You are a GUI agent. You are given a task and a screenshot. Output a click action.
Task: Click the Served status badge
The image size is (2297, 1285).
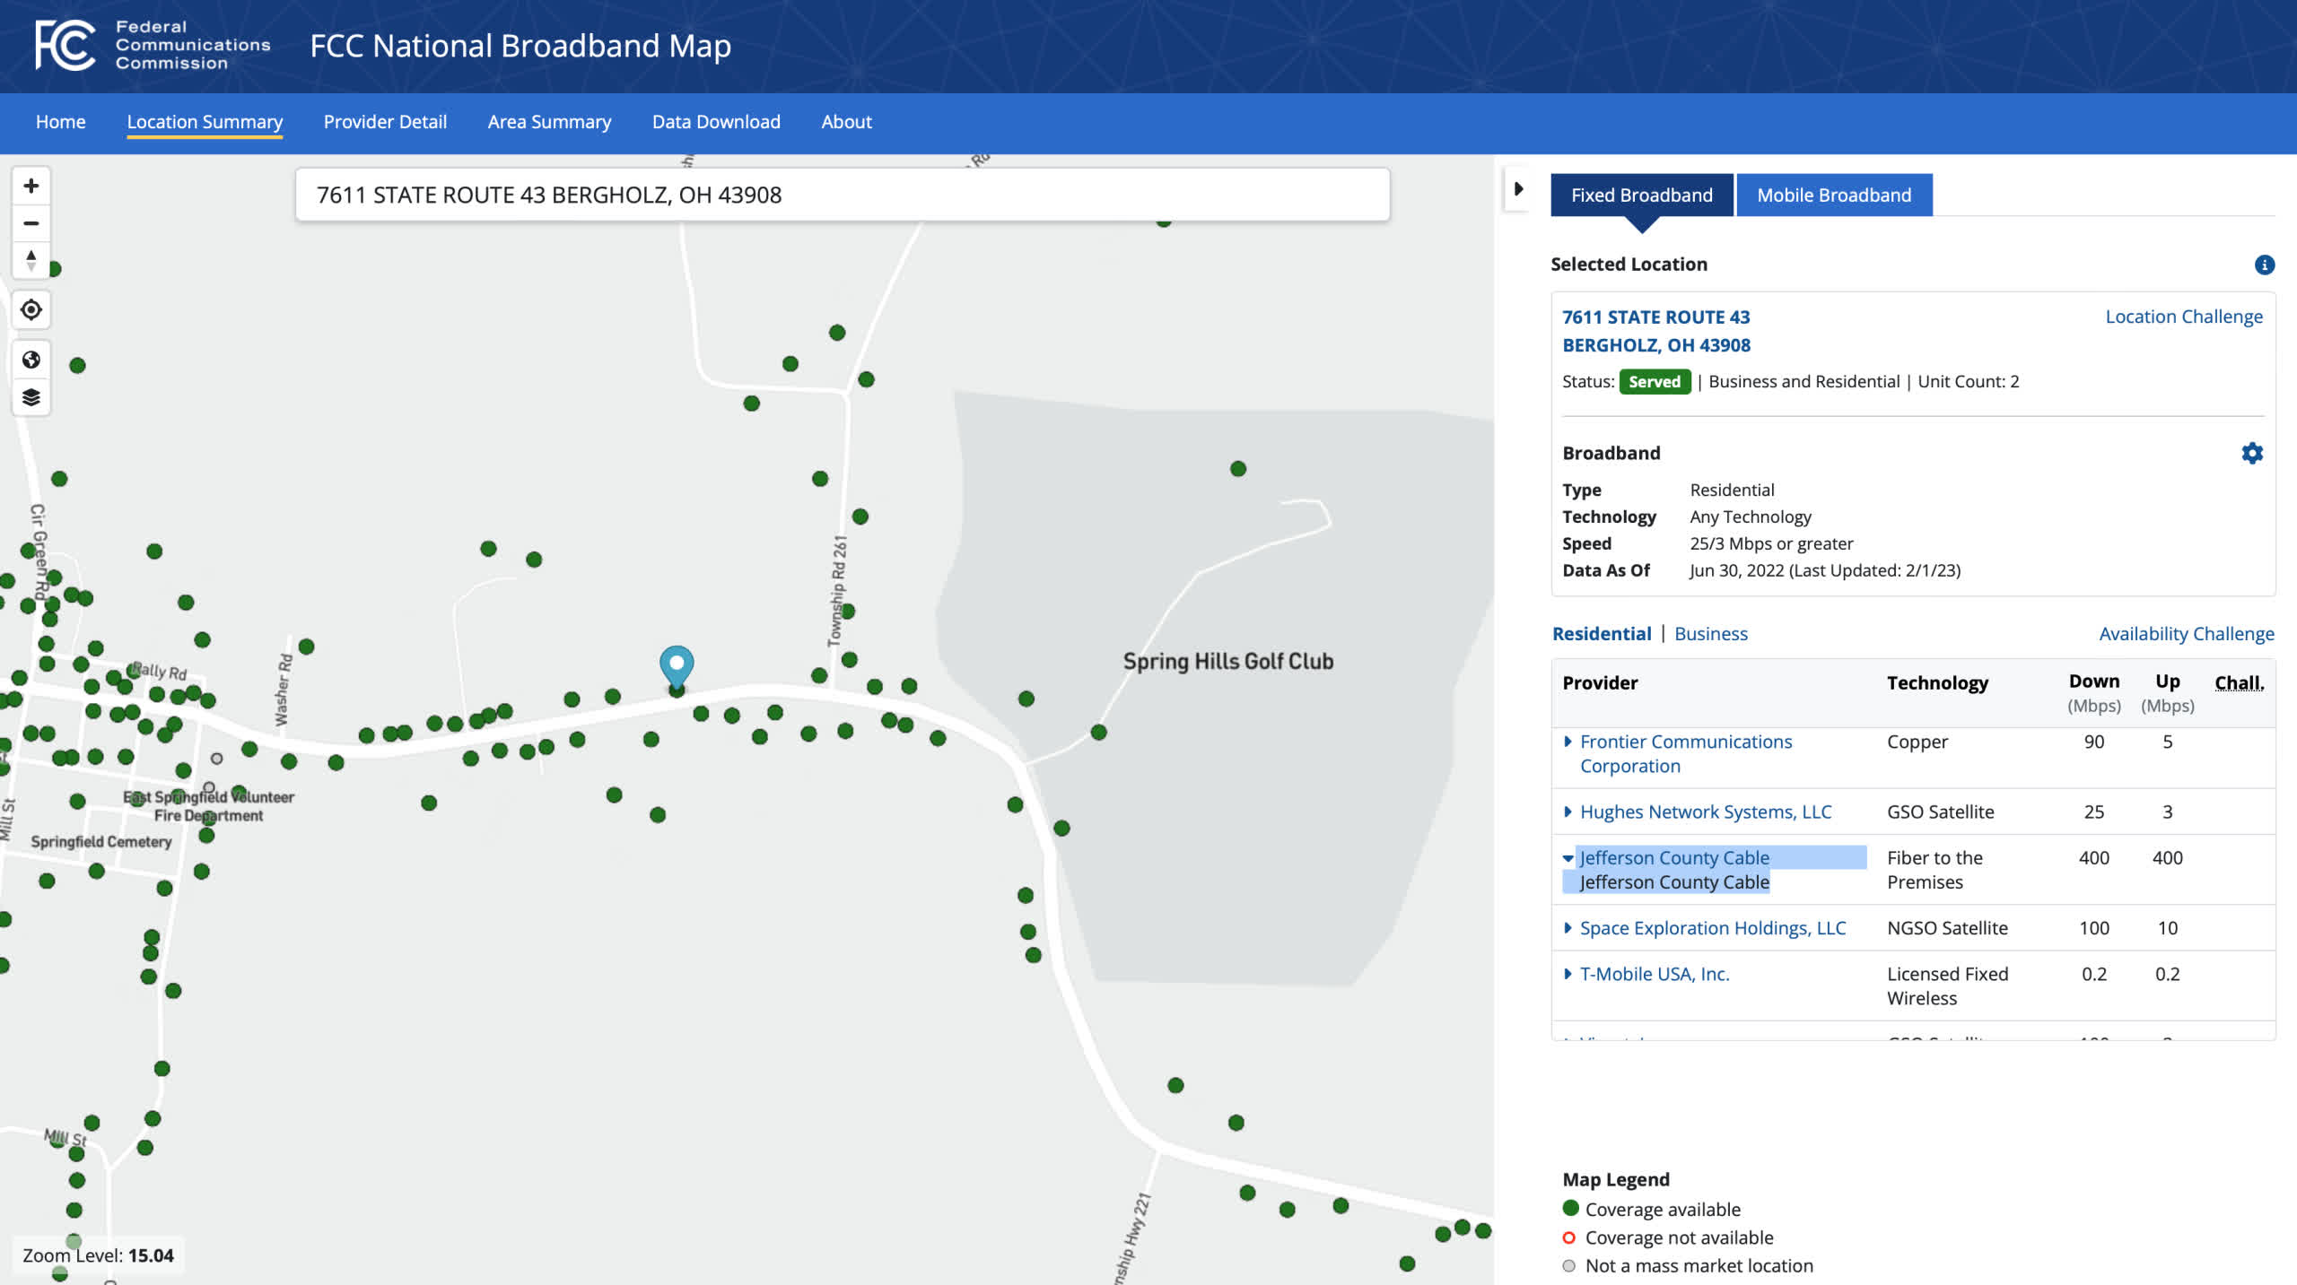(1655, 382)
